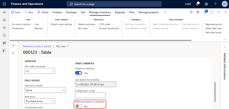Open Default order settings

click(61, 24)
